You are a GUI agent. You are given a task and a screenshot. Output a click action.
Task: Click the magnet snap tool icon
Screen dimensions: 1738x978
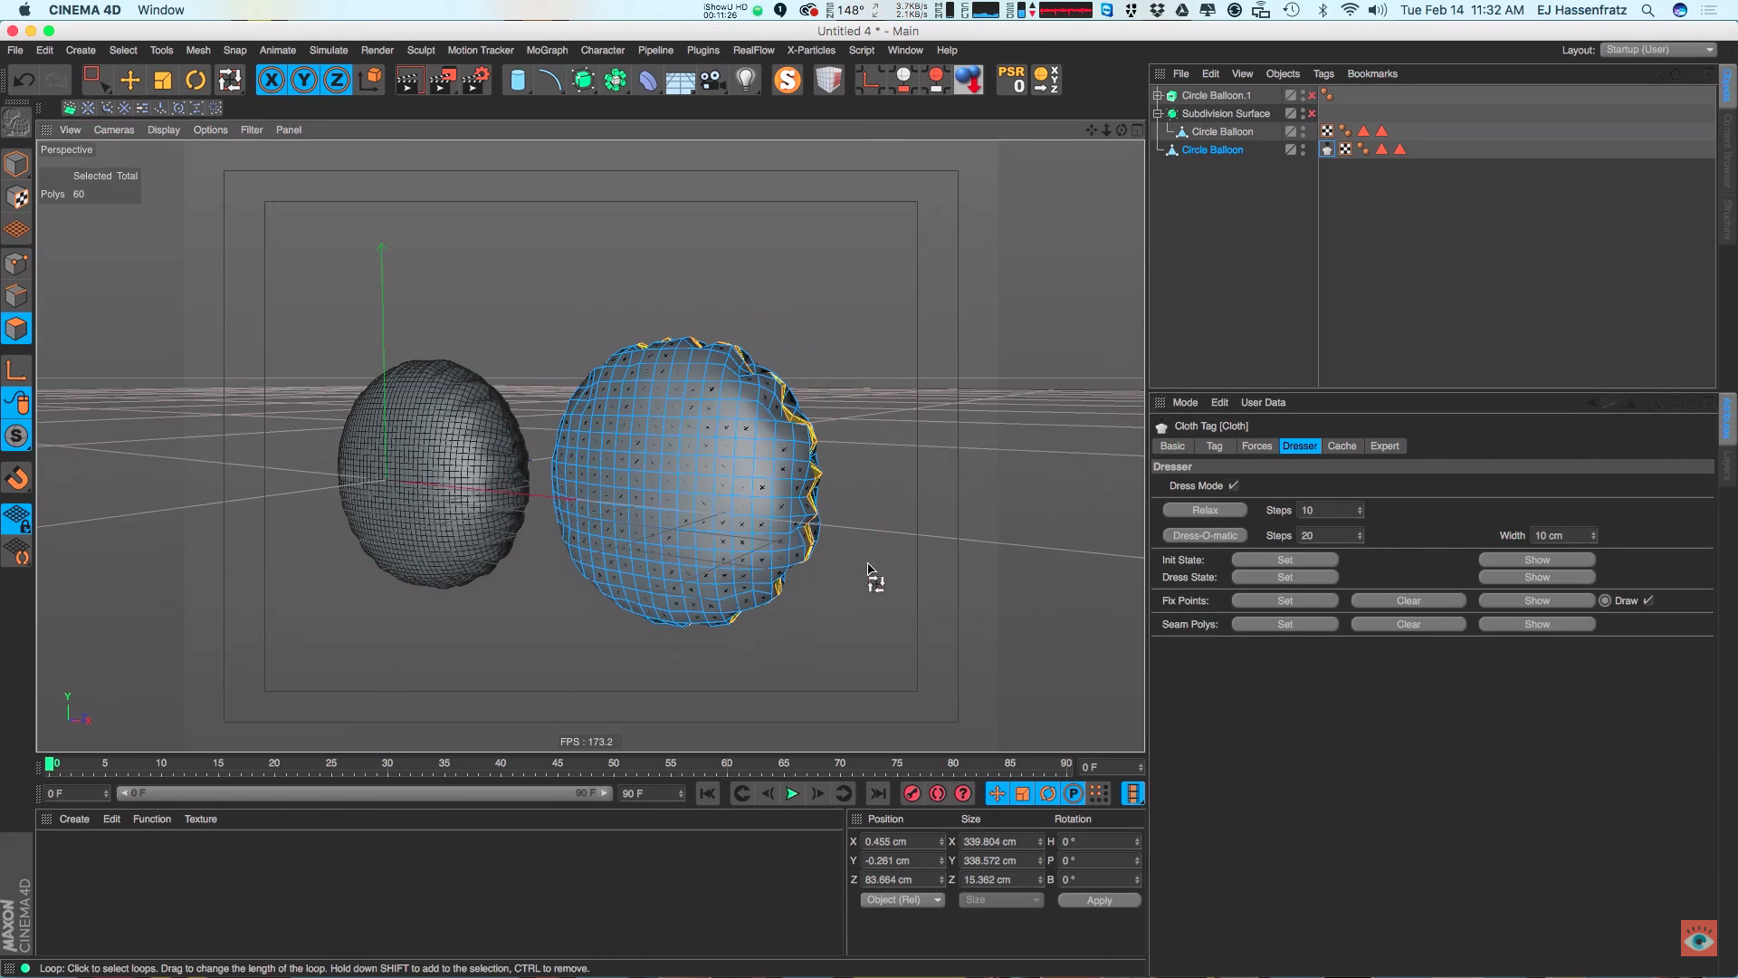[16, 478]
